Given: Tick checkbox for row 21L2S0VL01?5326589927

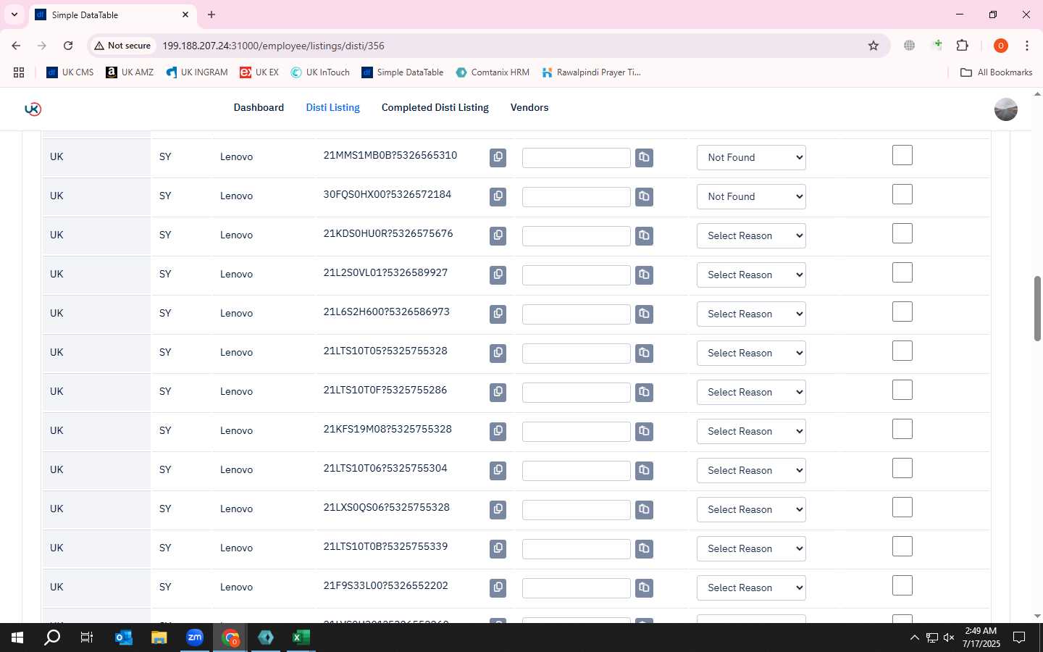Looking at the screenshot, I should click(x=902, y=272).
